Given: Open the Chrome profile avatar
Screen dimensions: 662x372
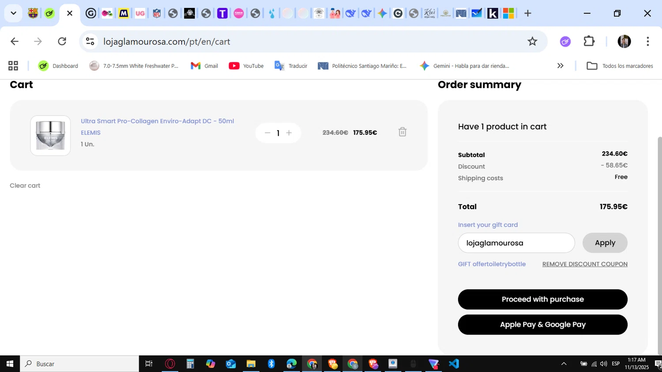Looking at the screenshot, I should click(624, 41).
